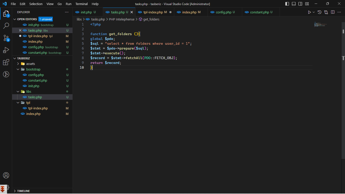Click the compare changes icon in editor toolbar
Viewport: 345px width, 194px height.
[x=326, y=12]
